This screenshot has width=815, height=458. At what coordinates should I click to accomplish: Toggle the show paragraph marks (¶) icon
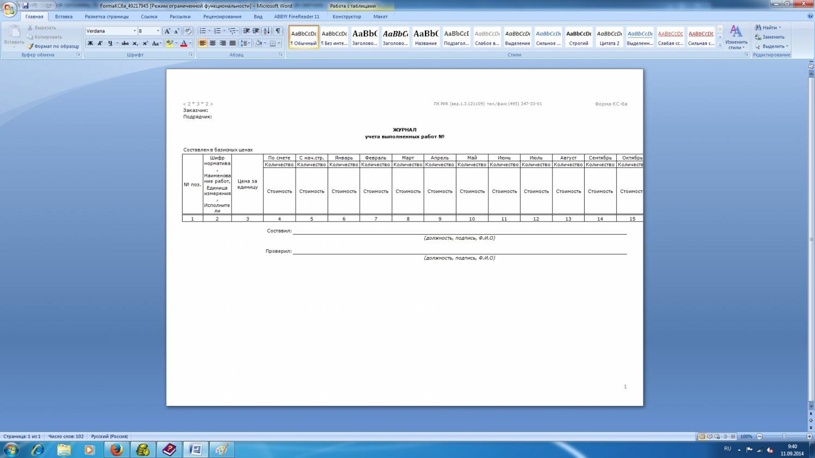(x=278, y=31)
